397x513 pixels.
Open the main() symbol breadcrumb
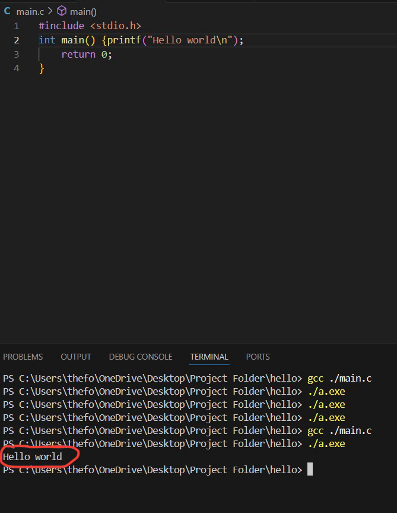83,11
